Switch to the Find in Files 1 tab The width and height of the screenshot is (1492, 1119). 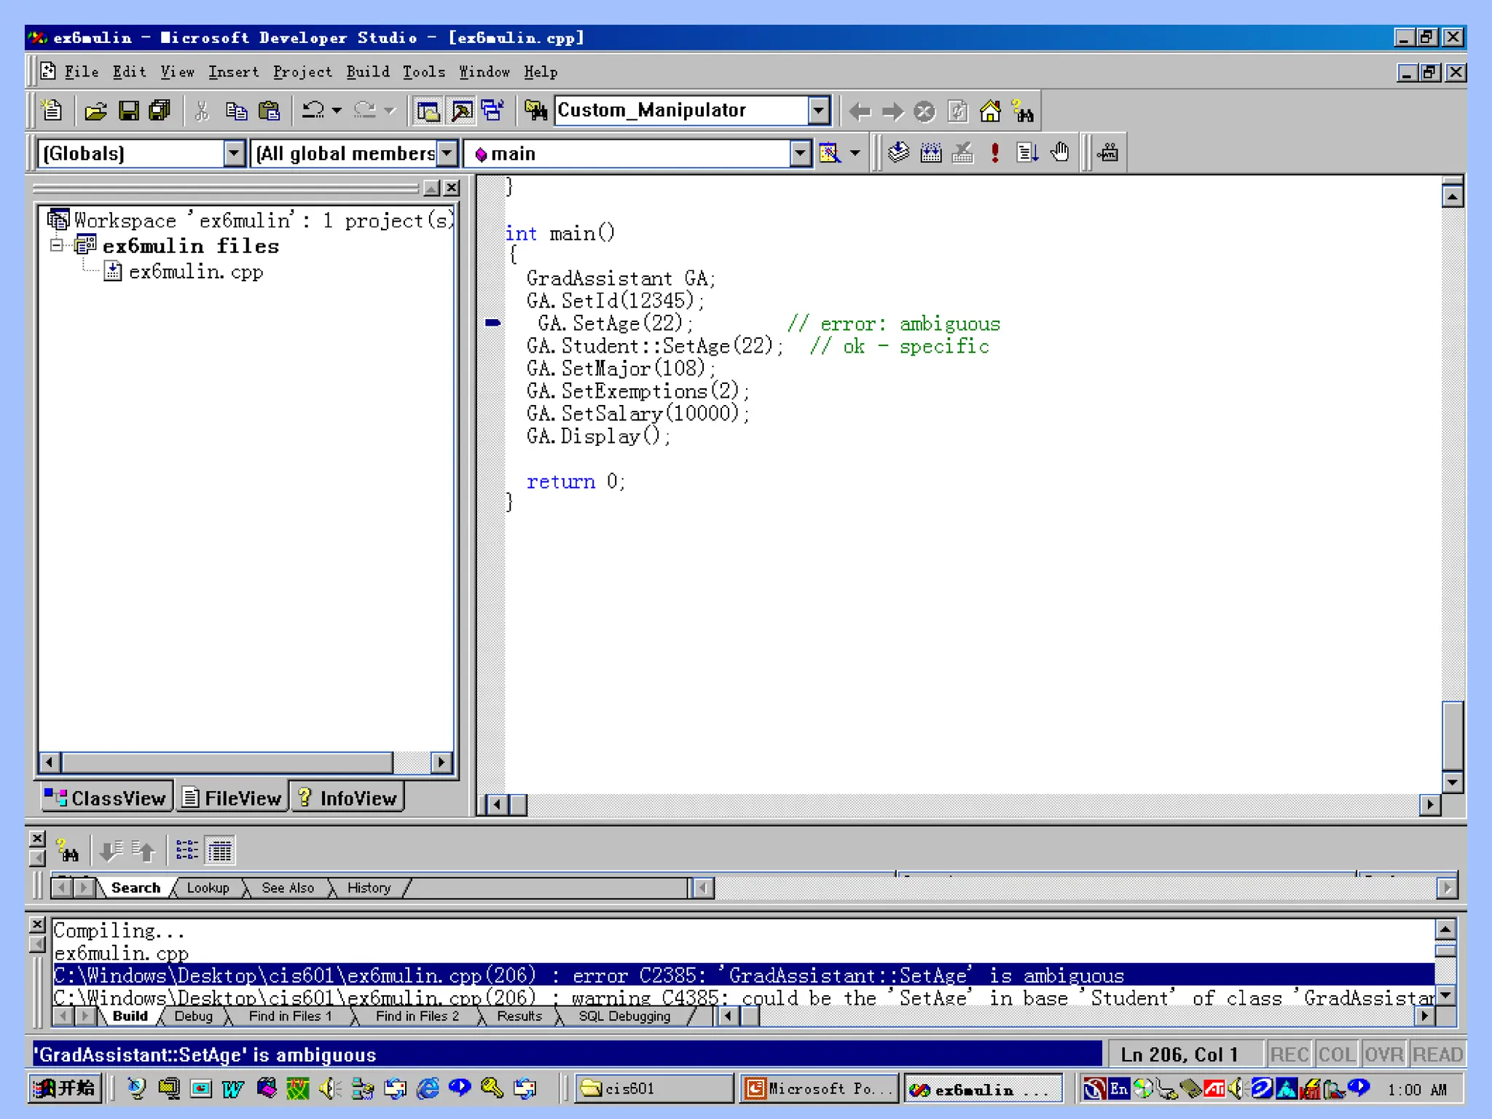[290, 1016]
